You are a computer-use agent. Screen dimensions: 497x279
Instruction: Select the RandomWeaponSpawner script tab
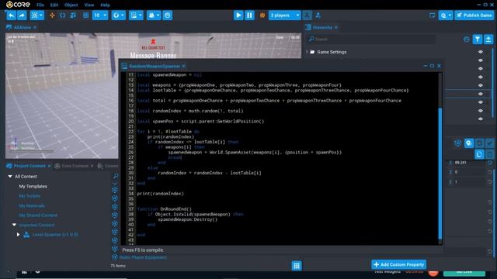tap(155, 66)
